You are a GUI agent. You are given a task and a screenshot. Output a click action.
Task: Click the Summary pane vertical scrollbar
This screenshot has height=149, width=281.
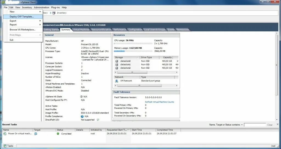click(x=277, y=65)
